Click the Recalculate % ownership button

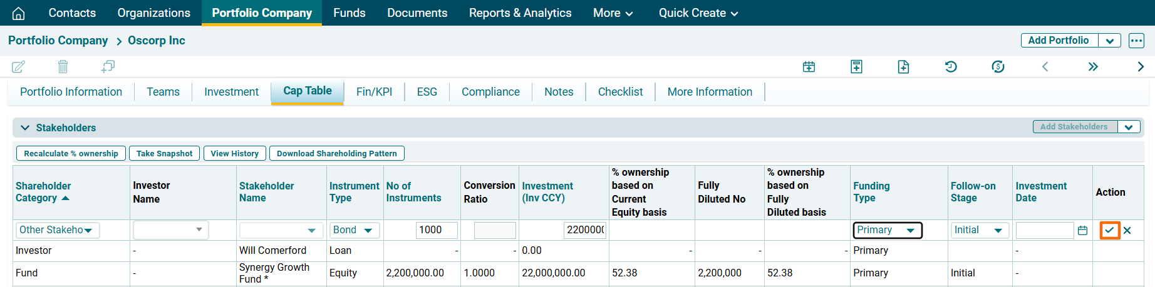(x=71, y=153)
